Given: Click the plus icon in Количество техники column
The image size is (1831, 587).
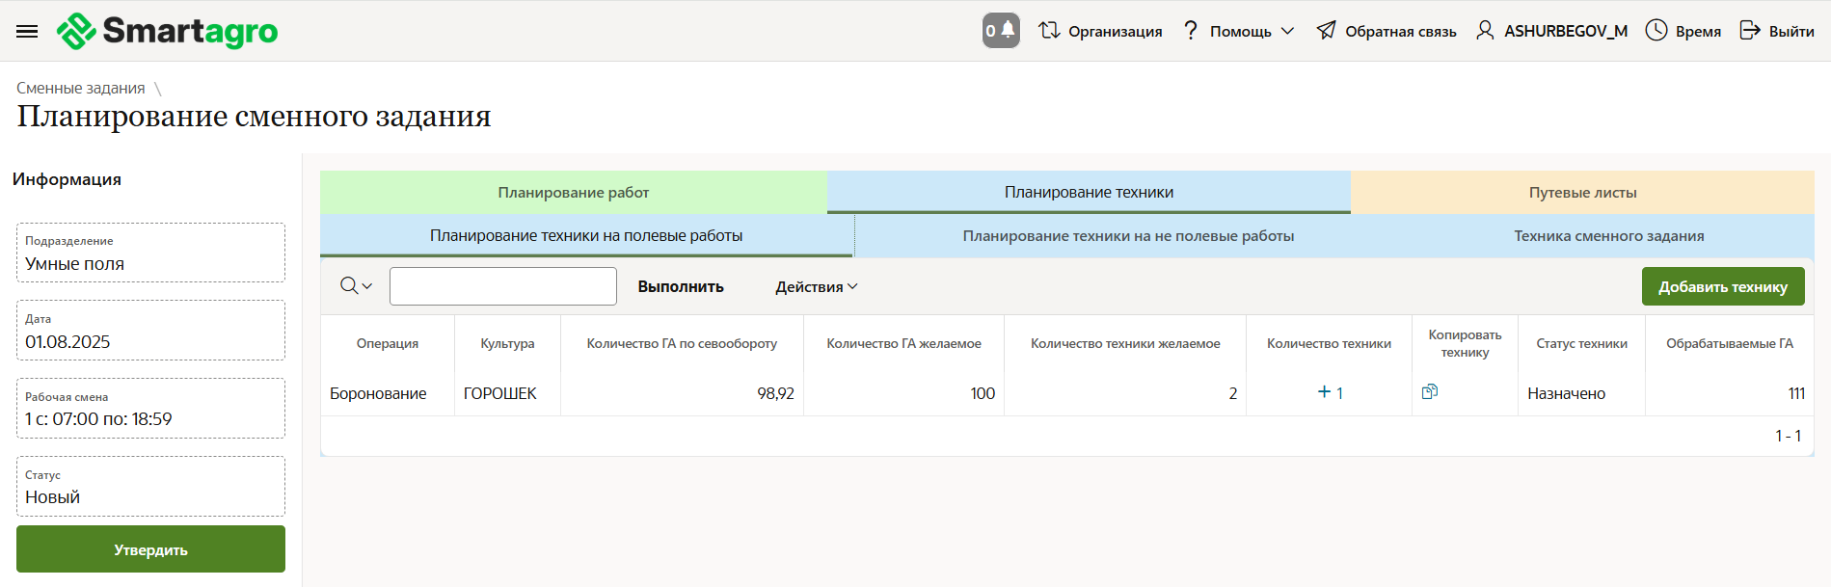Looking at the screenshot, I should [x=1325, y=392].
